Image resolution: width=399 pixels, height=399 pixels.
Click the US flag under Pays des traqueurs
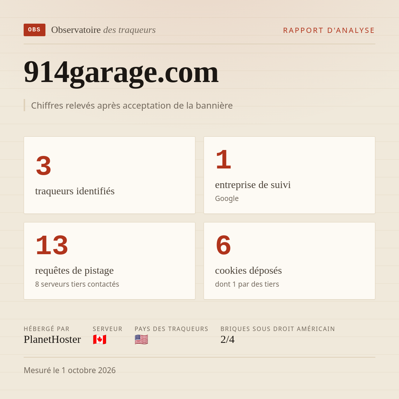141,340
